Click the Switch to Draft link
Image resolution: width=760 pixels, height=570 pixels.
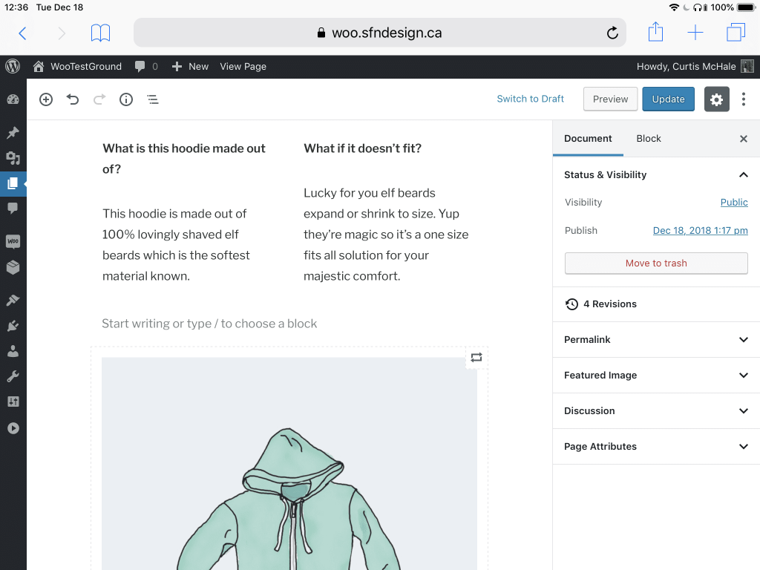pyautogui.click(x=530, y=99)
